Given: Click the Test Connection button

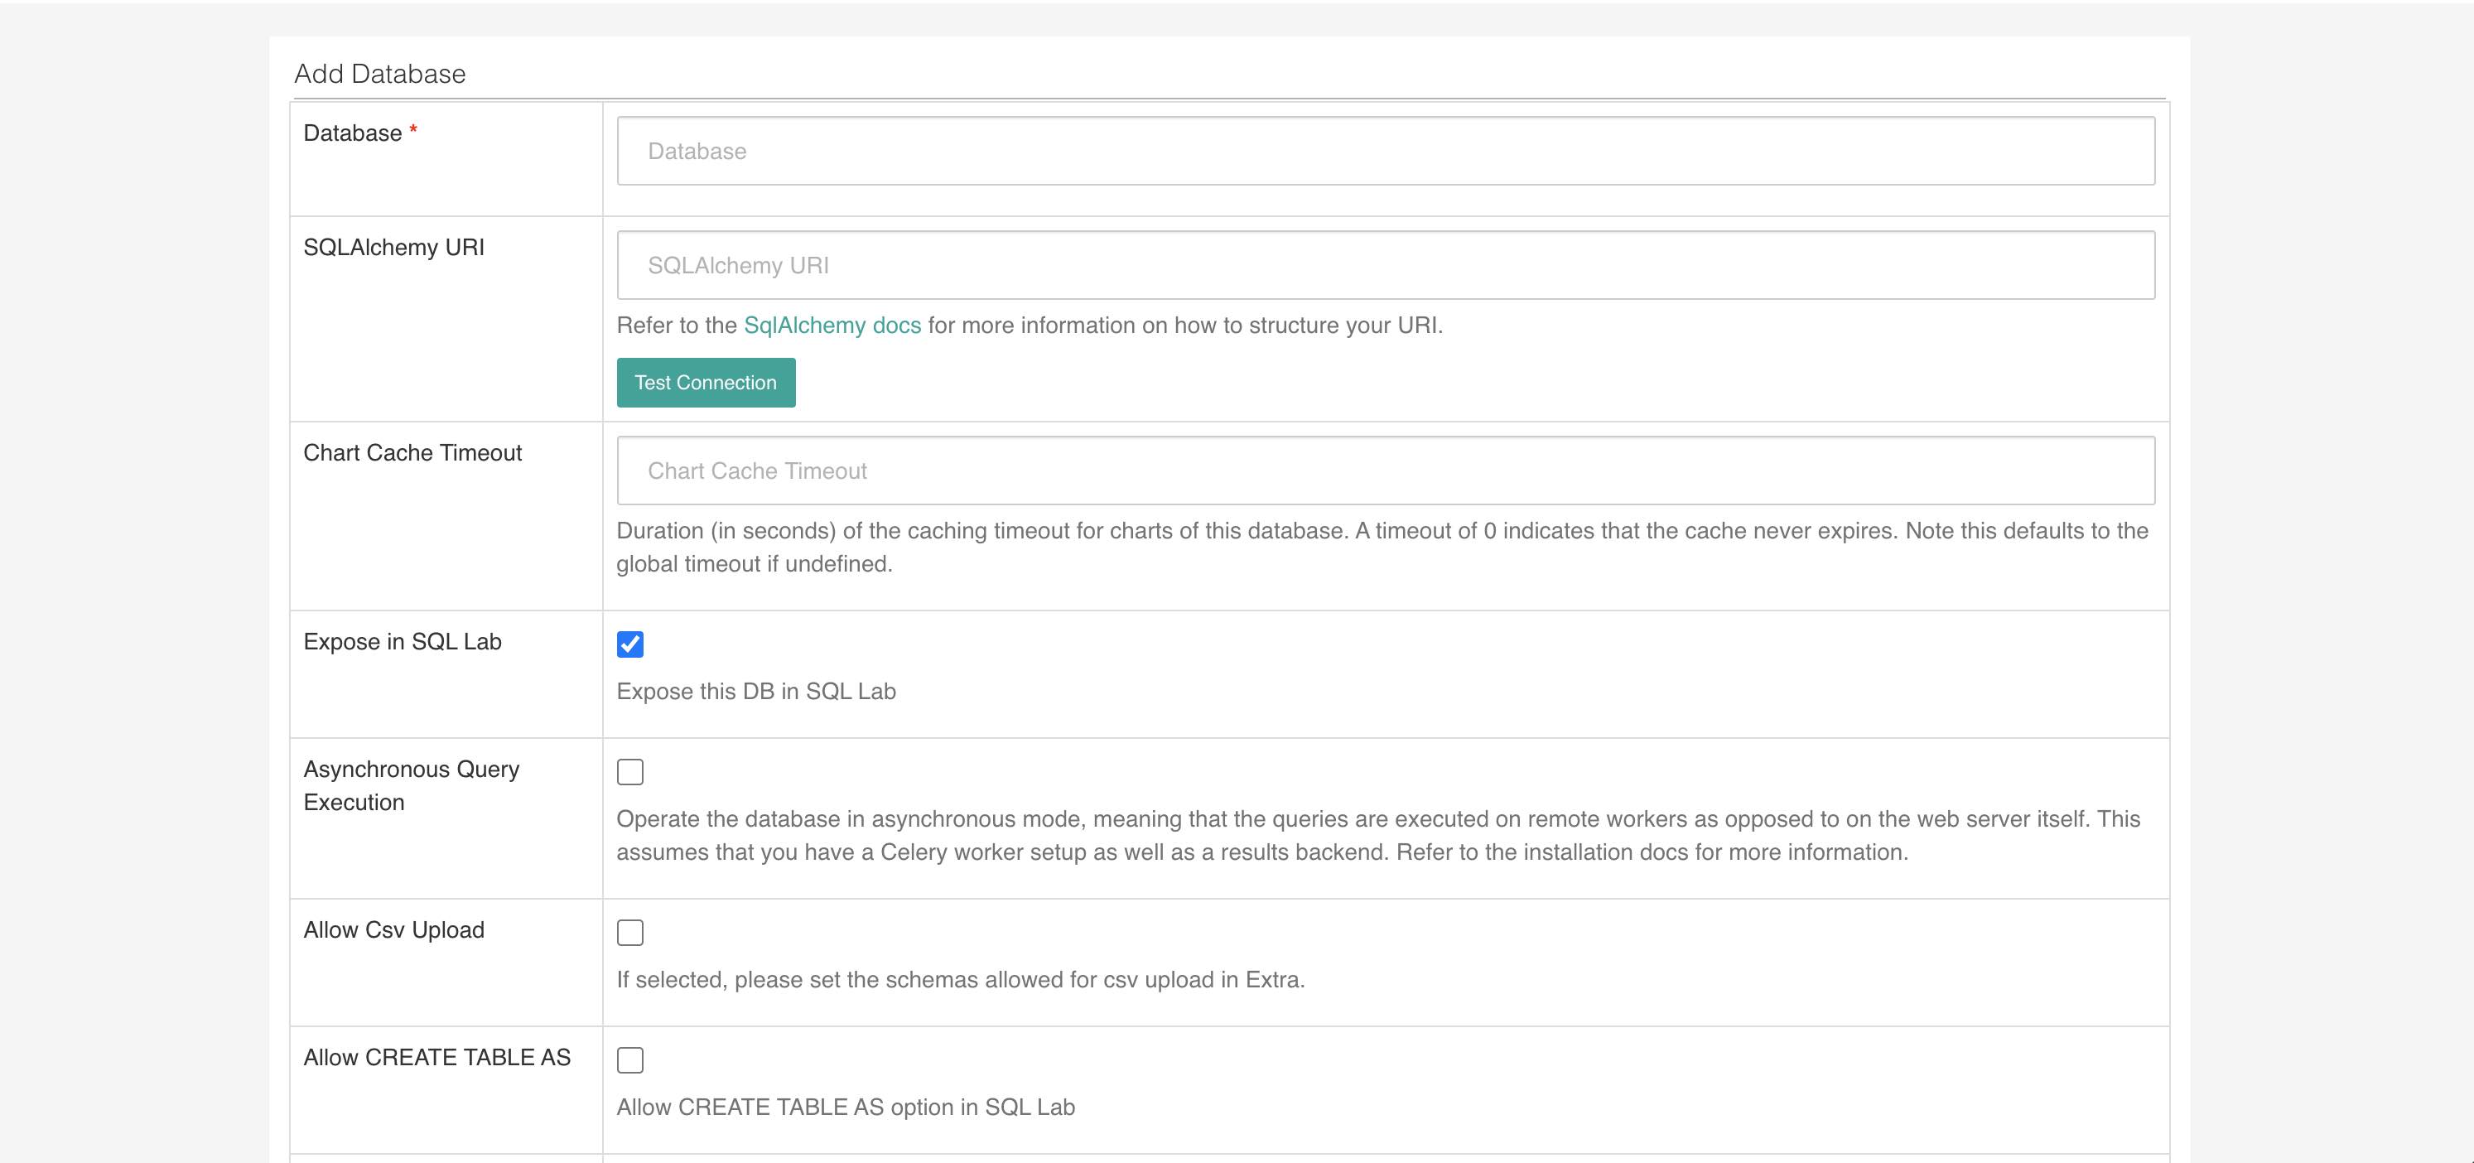Looking at the screenshot, I should 706,382.
